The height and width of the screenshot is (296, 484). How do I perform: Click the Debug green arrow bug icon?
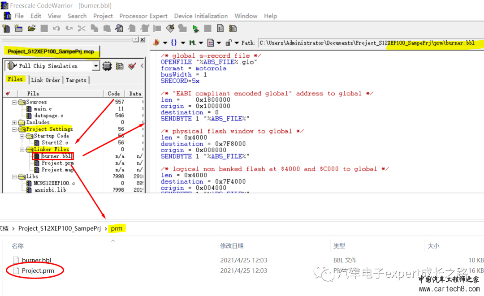pos(195,29)
